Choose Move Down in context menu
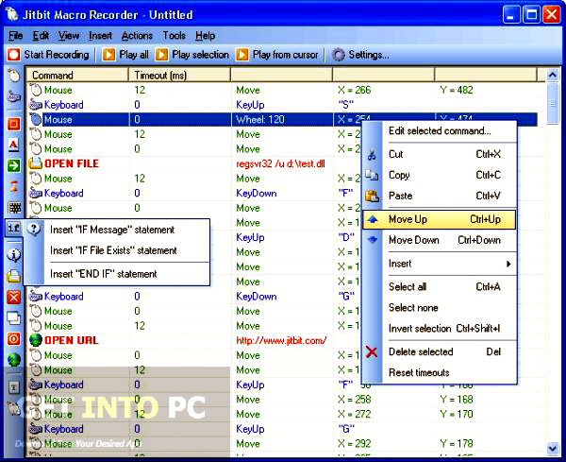Screen dimensions: 566x462 [440, 240]
